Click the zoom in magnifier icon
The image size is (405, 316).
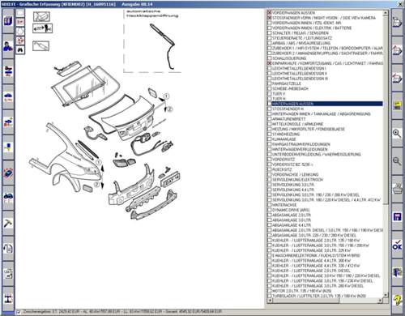[397, 134]
